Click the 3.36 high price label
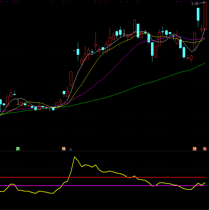Viewport: 209px width, 210px height. pos(195,4)
